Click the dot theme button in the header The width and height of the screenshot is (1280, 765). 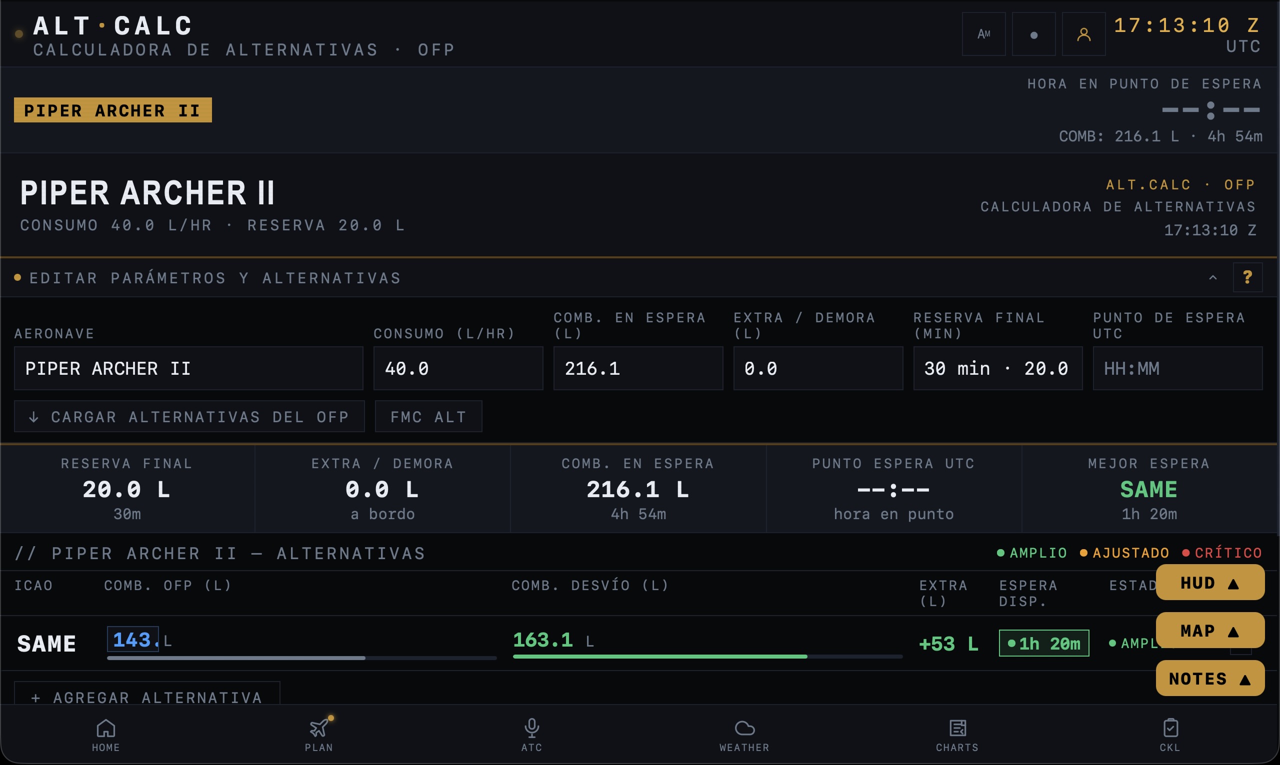1033,34
